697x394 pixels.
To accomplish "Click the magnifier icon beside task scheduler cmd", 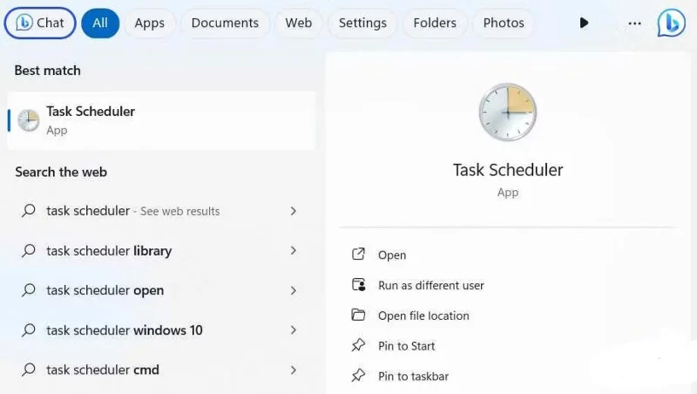I will point(29,369).
